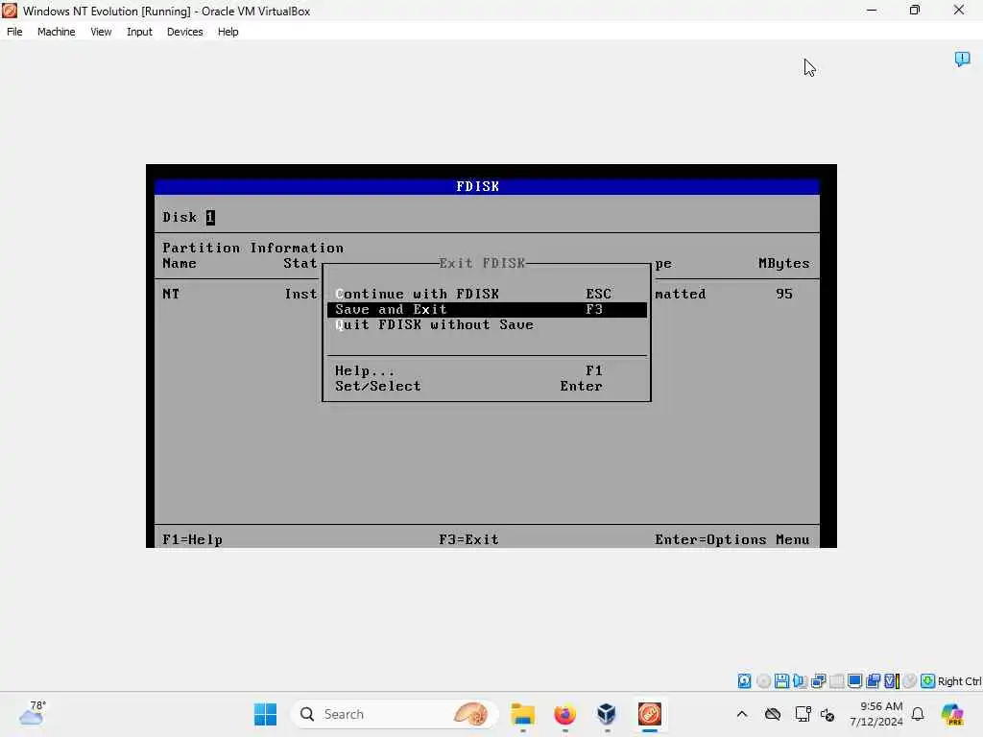Show hidden system tray icons
The image size is (983, 737).
(x=742, y=714)
